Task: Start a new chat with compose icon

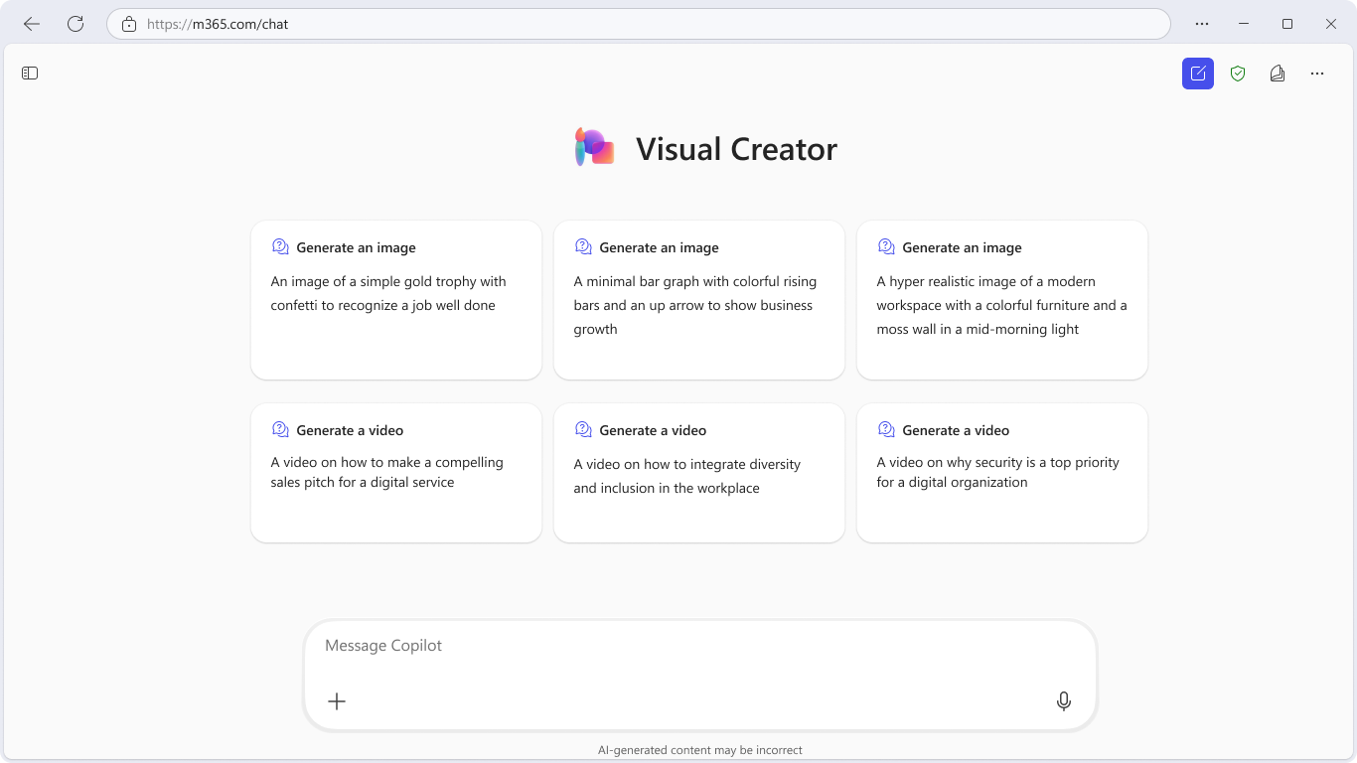Action: coord(1198,74)
